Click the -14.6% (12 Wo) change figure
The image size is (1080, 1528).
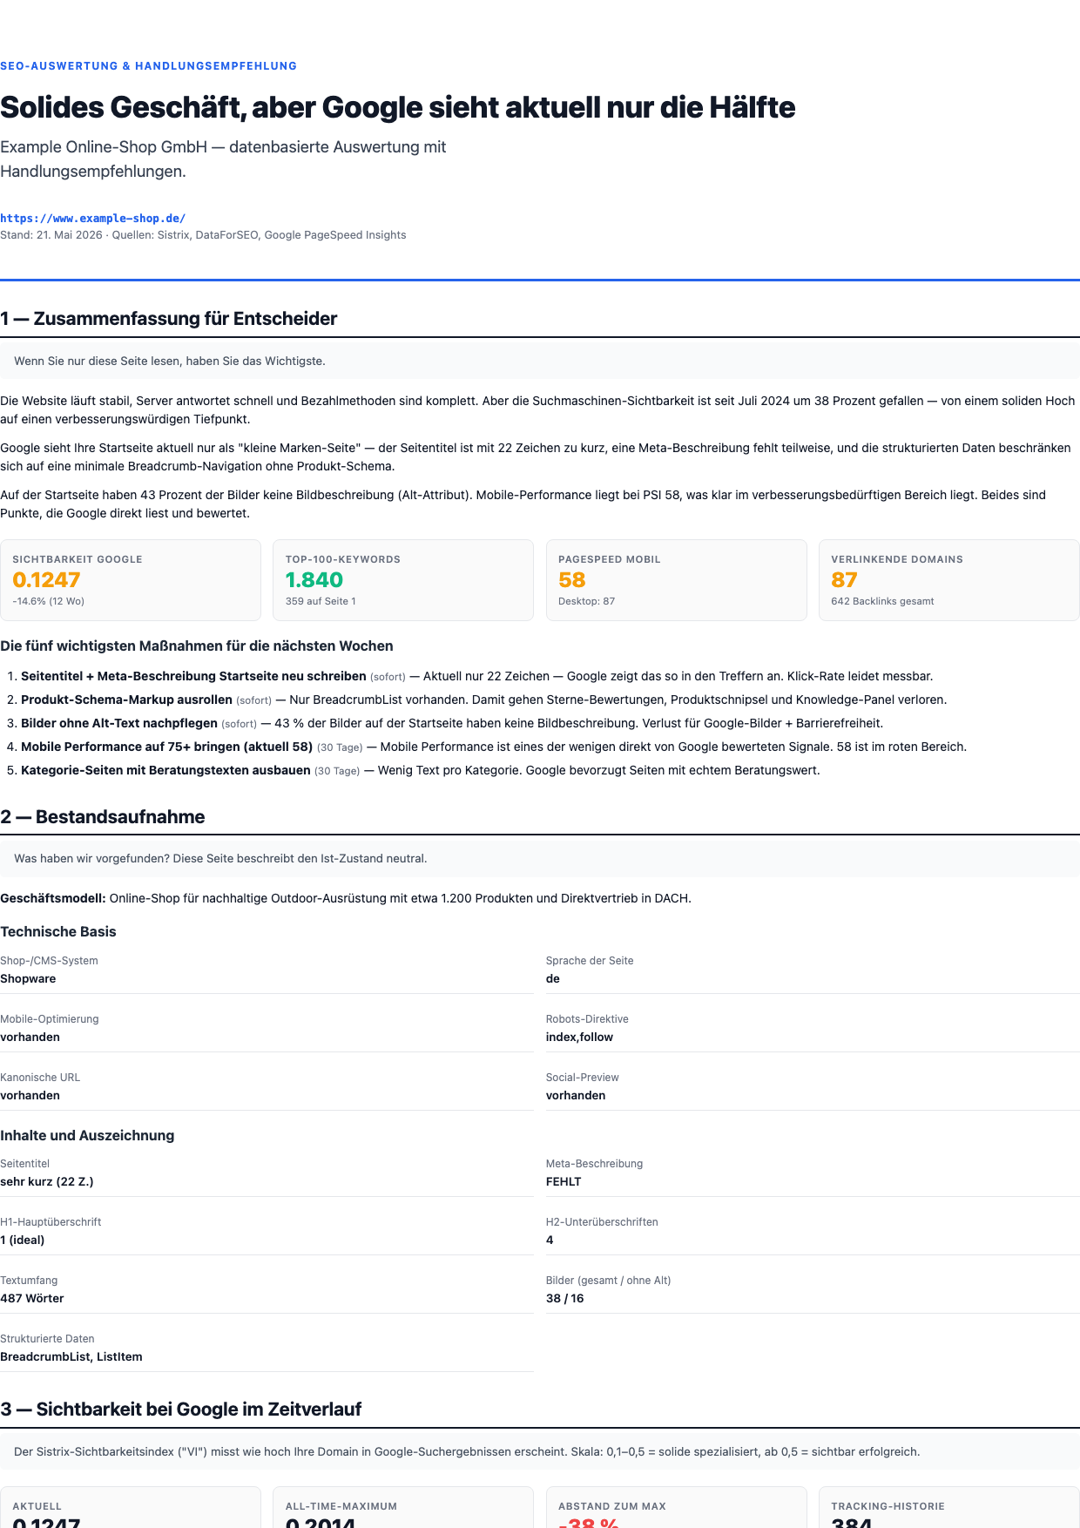pyautogui.click(x=48, y=601)
